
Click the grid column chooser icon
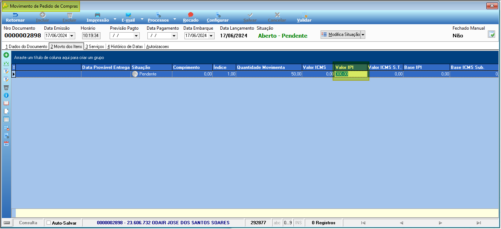point(14,67)
